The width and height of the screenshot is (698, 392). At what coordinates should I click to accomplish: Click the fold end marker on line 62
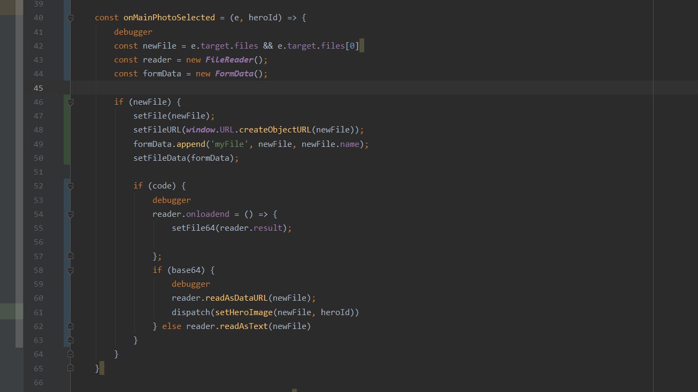pyautogui.click(x=70, y=326)
